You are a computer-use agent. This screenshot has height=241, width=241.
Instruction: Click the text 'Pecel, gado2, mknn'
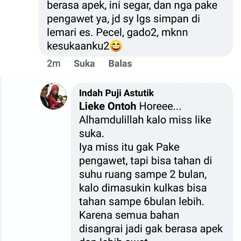pyautogui.click(x=142, y=33)
